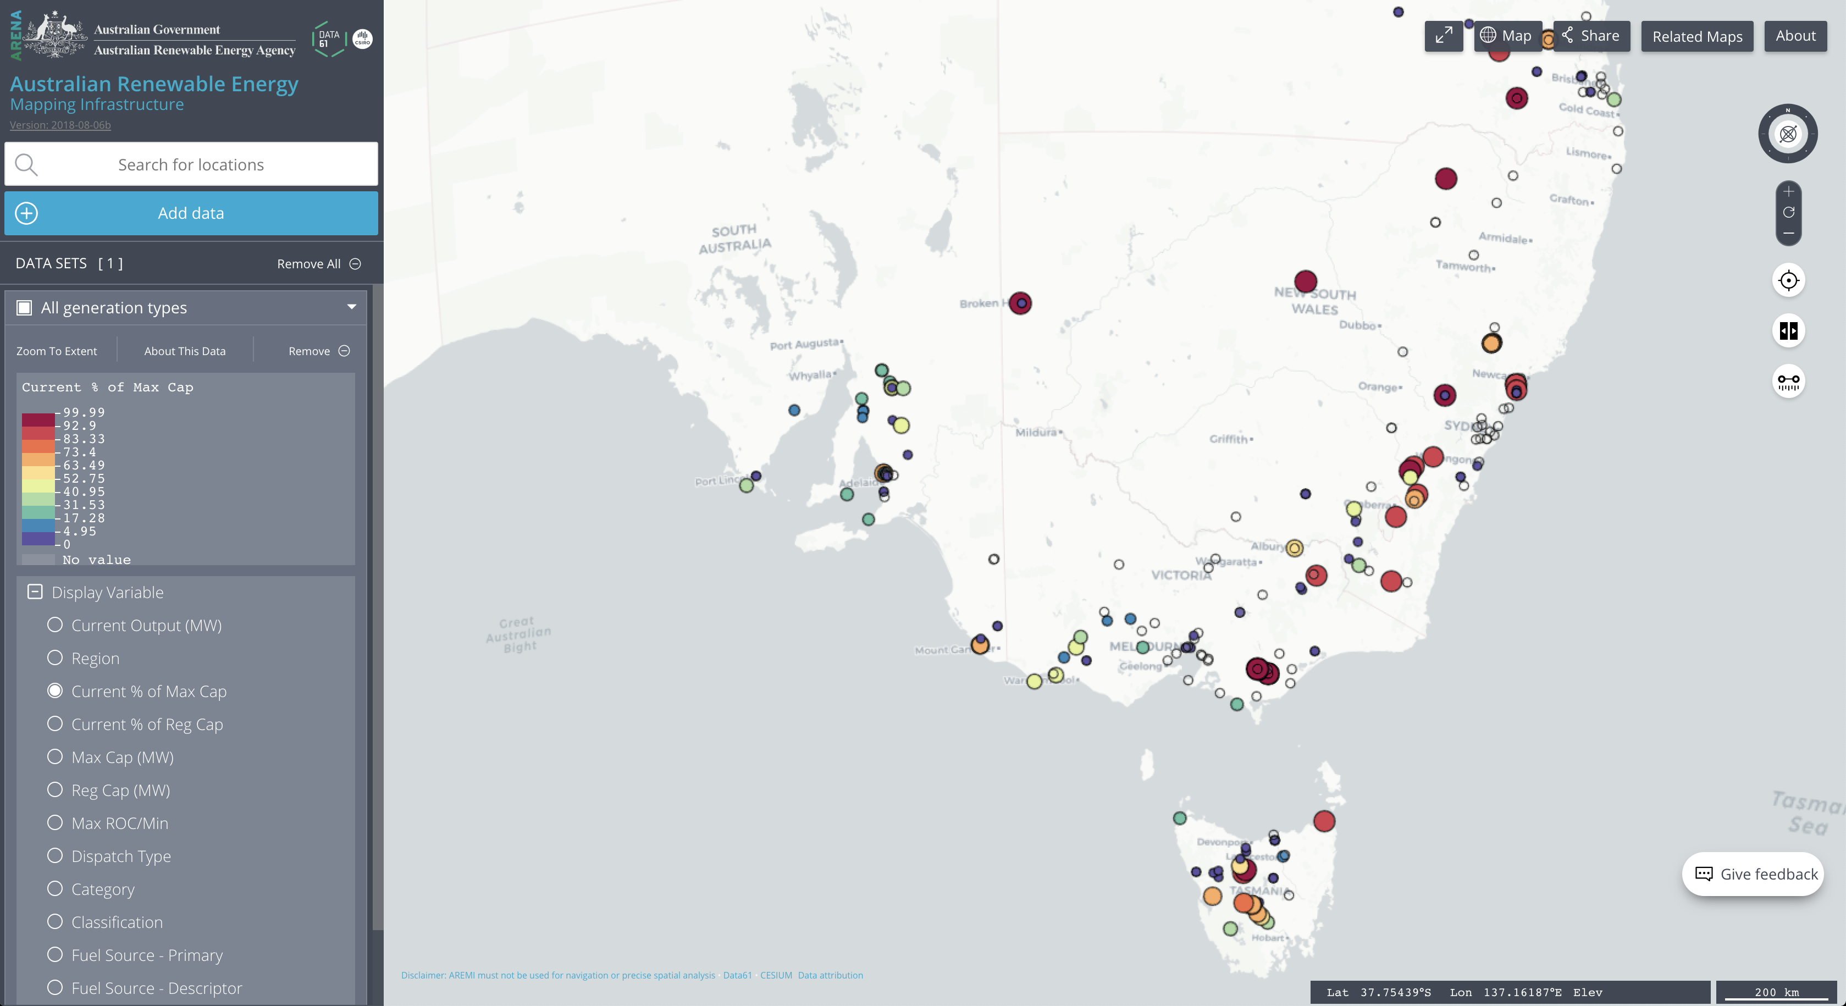Open the Map base layer menu
The height and width of the screenshot is (1006, 1846).
coord(1506,36)
